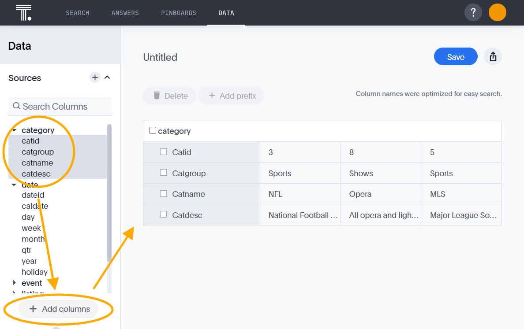Expand the event tree node

tap(14, 283)
